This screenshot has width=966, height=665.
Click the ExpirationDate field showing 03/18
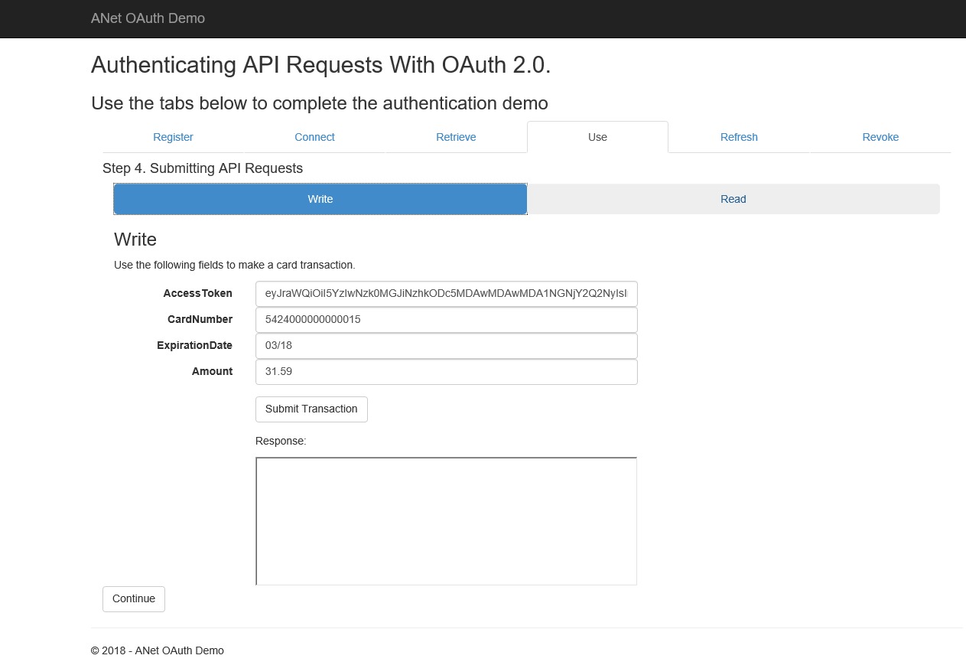coord(446,346)
